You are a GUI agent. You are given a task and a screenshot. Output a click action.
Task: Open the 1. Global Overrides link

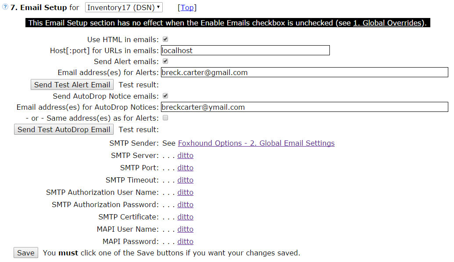pos(387,23)
